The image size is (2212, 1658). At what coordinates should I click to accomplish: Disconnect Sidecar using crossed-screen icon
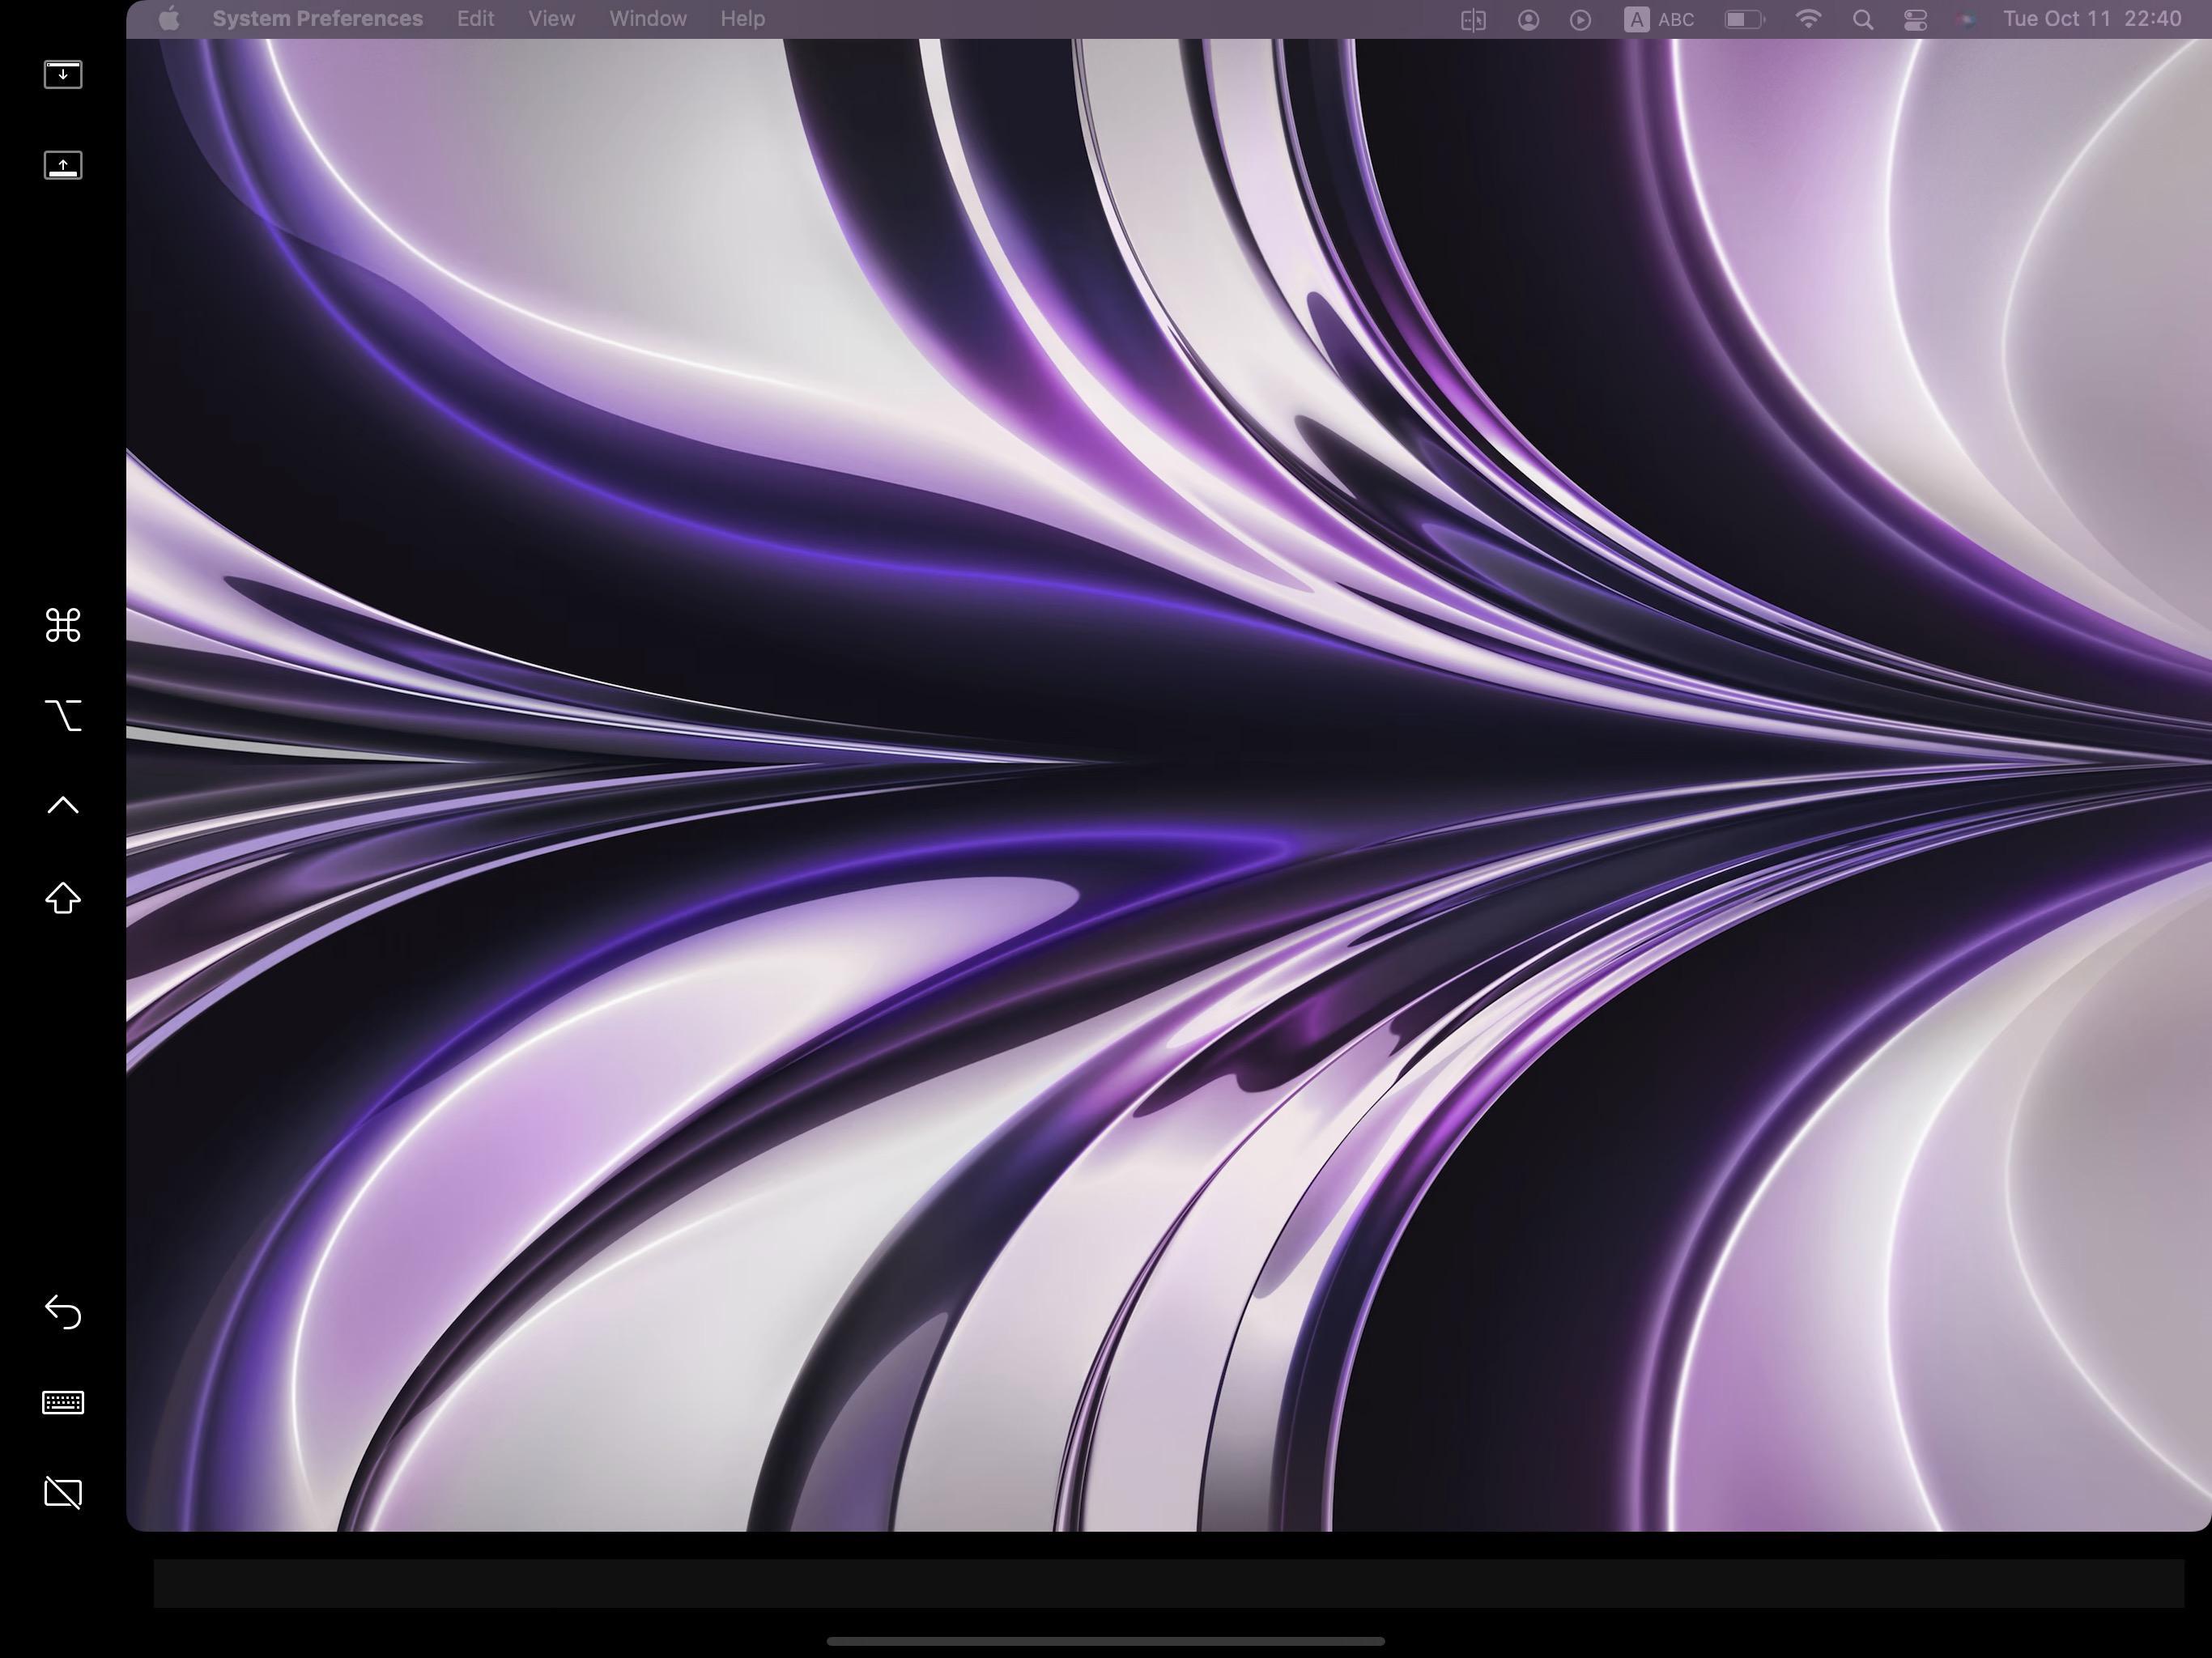(x=63, y=1493)
